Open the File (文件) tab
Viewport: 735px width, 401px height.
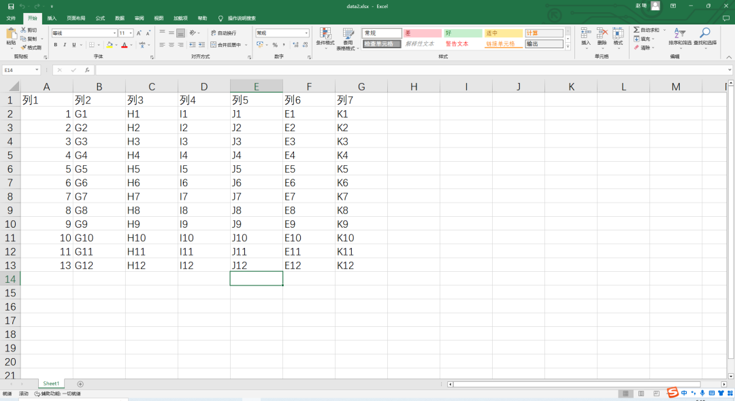(11, 18)
